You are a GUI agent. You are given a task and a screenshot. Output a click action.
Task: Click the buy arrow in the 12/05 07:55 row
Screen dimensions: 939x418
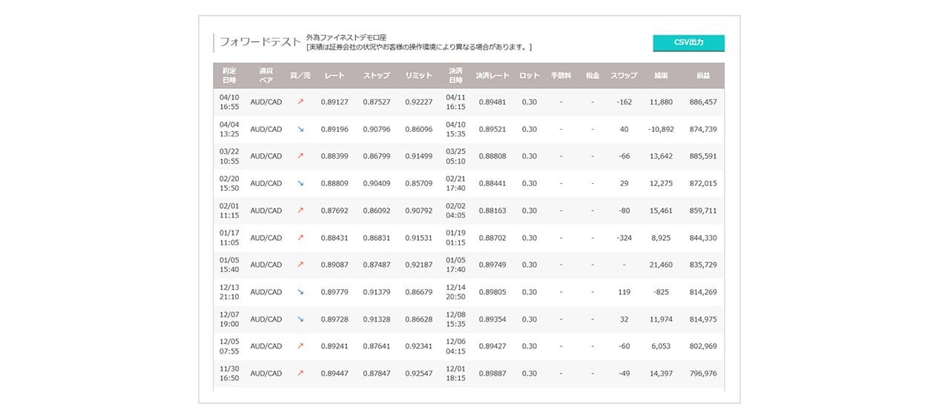point(300,346)
